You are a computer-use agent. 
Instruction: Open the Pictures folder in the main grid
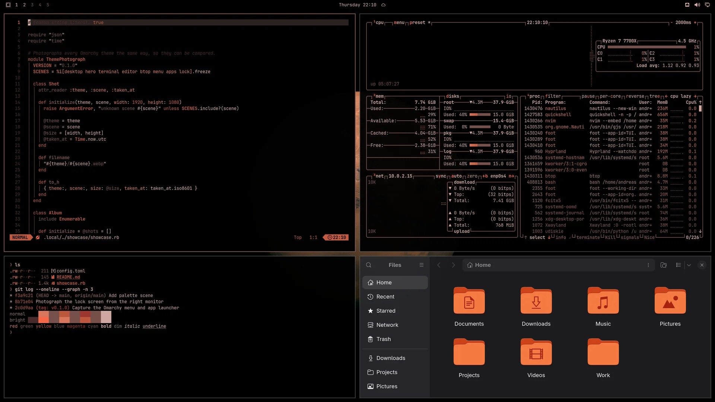670,300
